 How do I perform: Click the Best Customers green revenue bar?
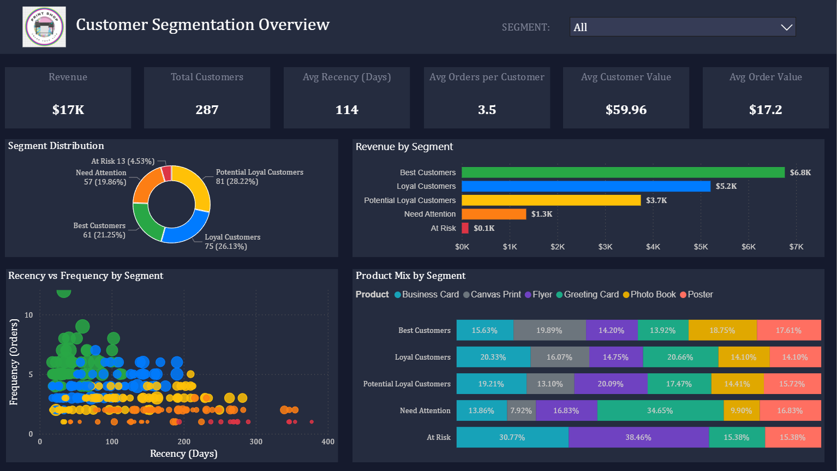point(623,172)
